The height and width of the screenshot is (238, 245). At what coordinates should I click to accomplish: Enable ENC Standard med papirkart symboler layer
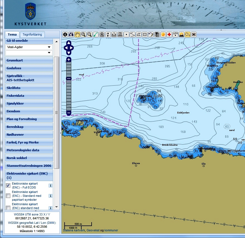(8, 196)
